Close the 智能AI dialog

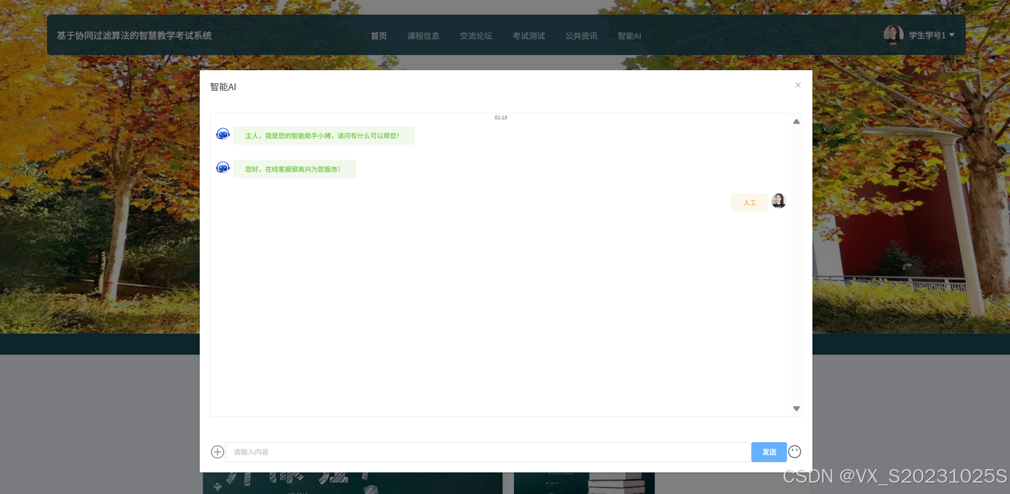(x=798, y=85)
